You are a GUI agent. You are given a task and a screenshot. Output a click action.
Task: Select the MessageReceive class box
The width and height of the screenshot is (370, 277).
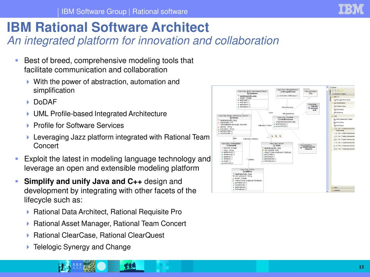pyautogui.click(x=288, y=93)
